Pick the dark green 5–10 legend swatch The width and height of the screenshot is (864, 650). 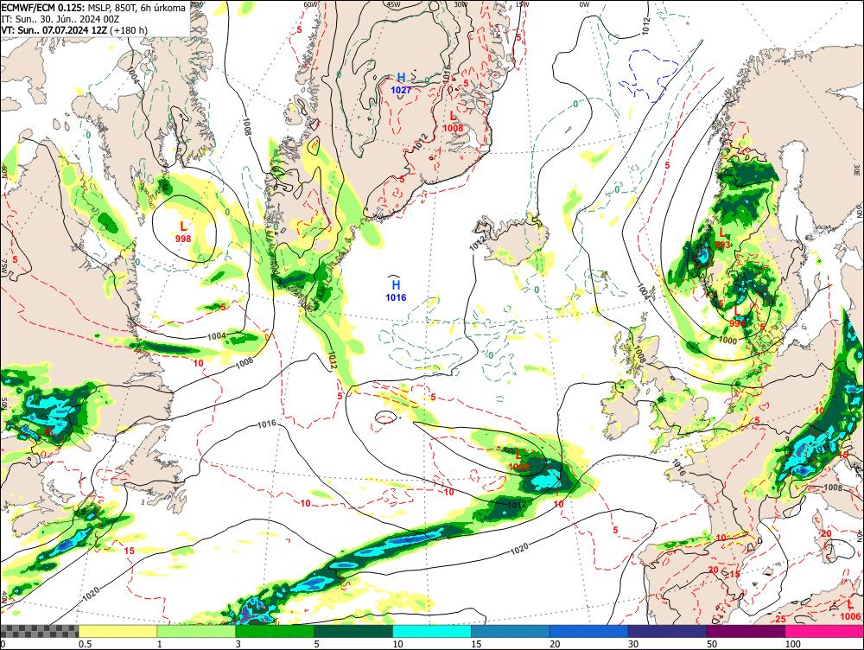[x=353, y=631]
